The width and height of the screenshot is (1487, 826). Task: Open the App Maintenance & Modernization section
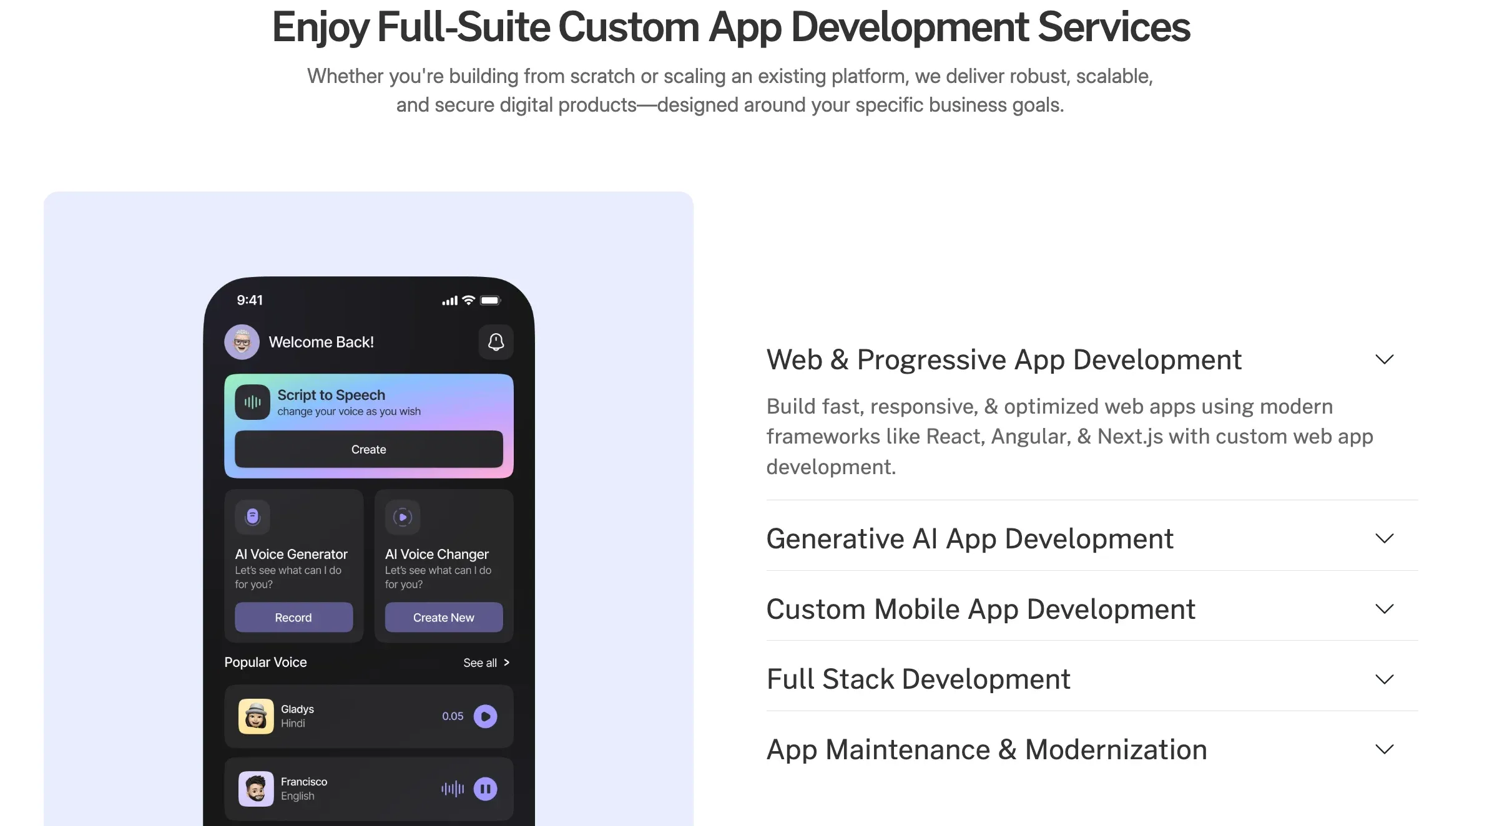coord(986,750)
